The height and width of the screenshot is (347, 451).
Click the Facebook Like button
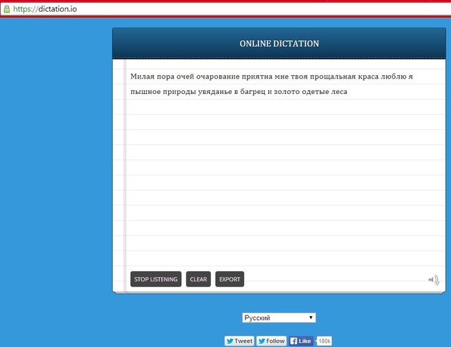click(301, 341)
